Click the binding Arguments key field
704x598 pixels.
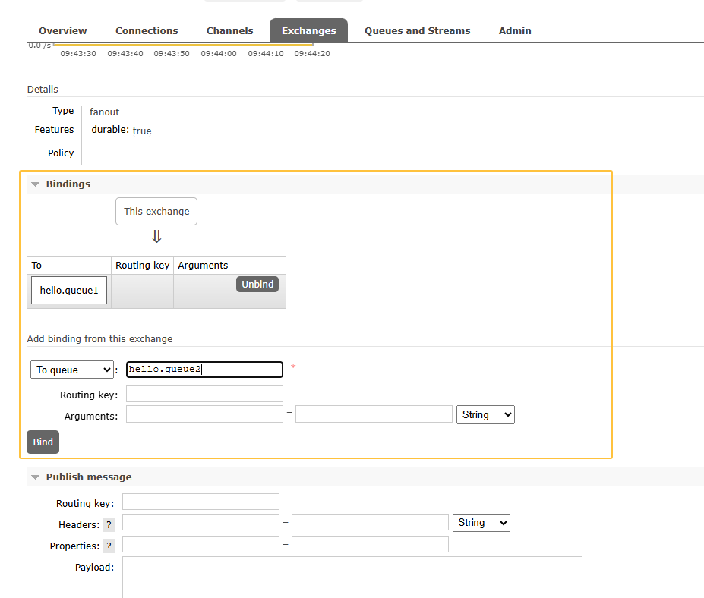204,414
